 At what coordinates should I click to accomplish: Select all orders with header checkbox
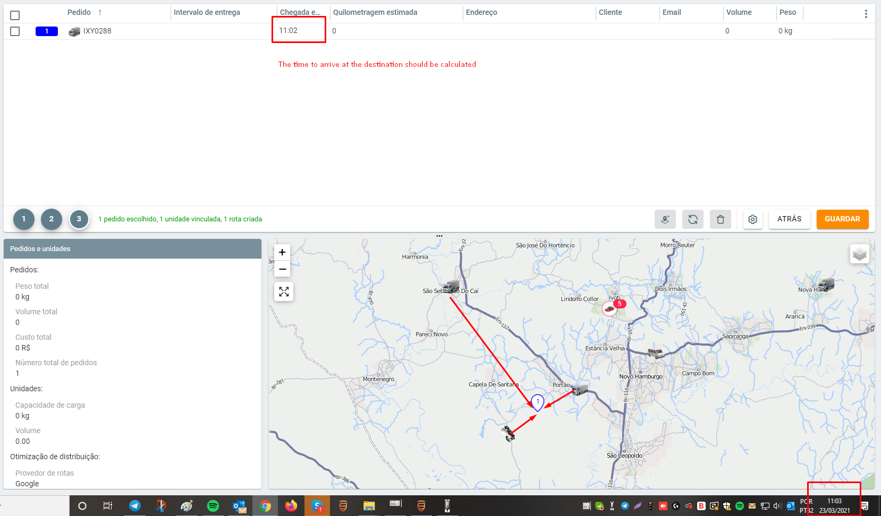pos(15,15)
